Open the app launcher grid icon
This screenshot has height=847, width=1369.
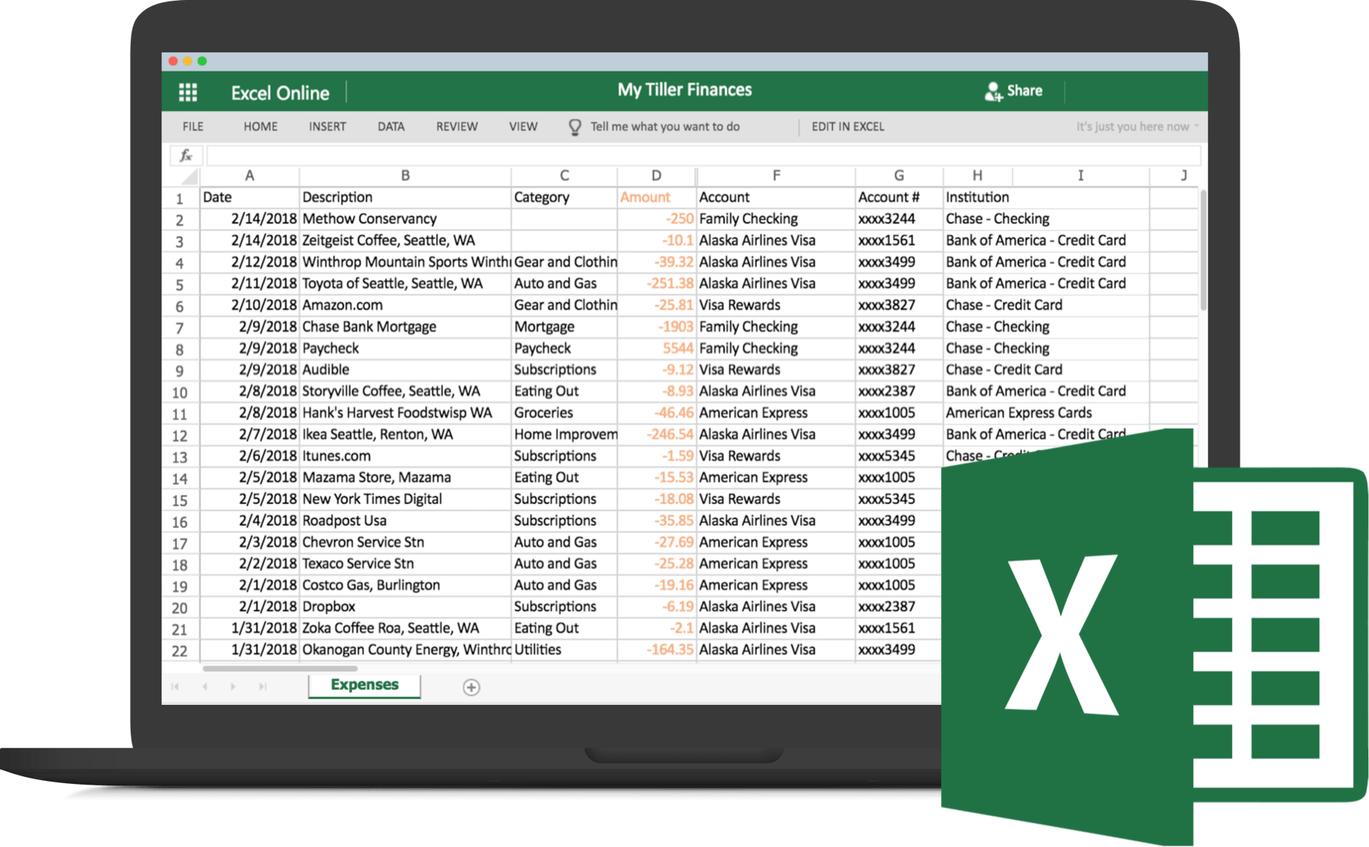pos(188,93)
